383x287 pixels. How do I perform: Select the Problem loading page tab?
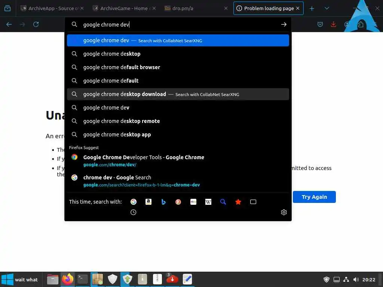coord(269,8)
